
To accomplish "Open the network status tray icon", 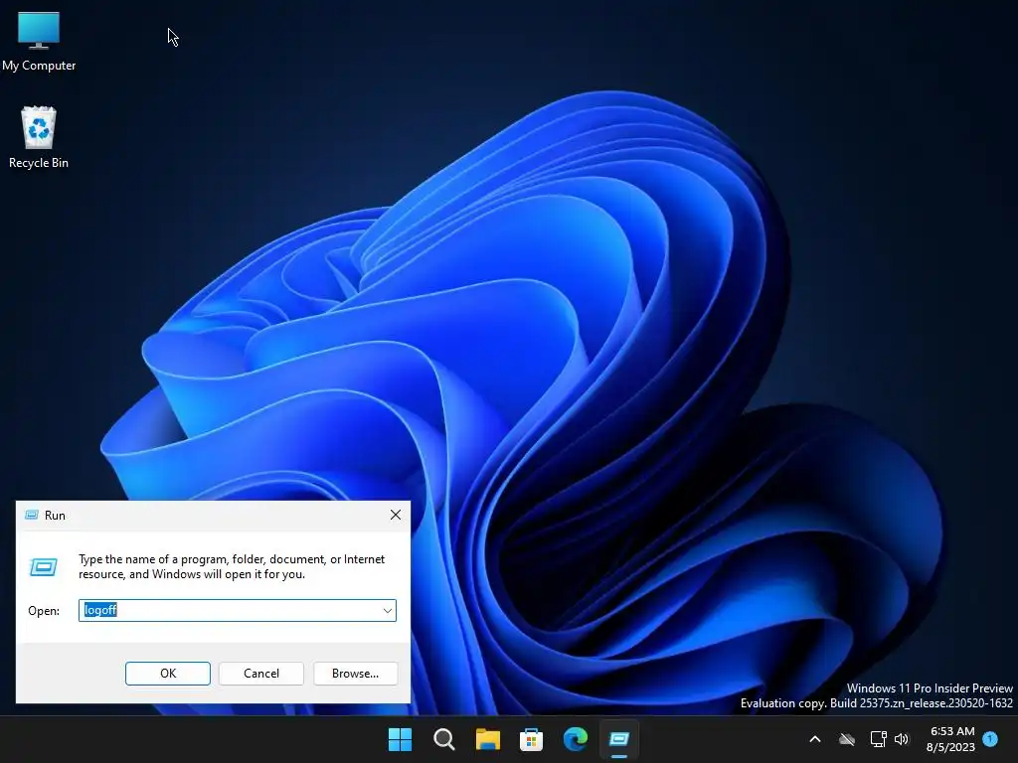I will pos(878,739).
